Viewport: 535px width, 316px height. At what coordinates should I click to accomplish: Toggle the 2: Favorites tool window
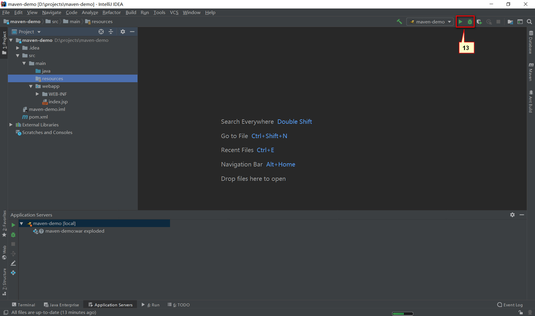coord(4,224)
